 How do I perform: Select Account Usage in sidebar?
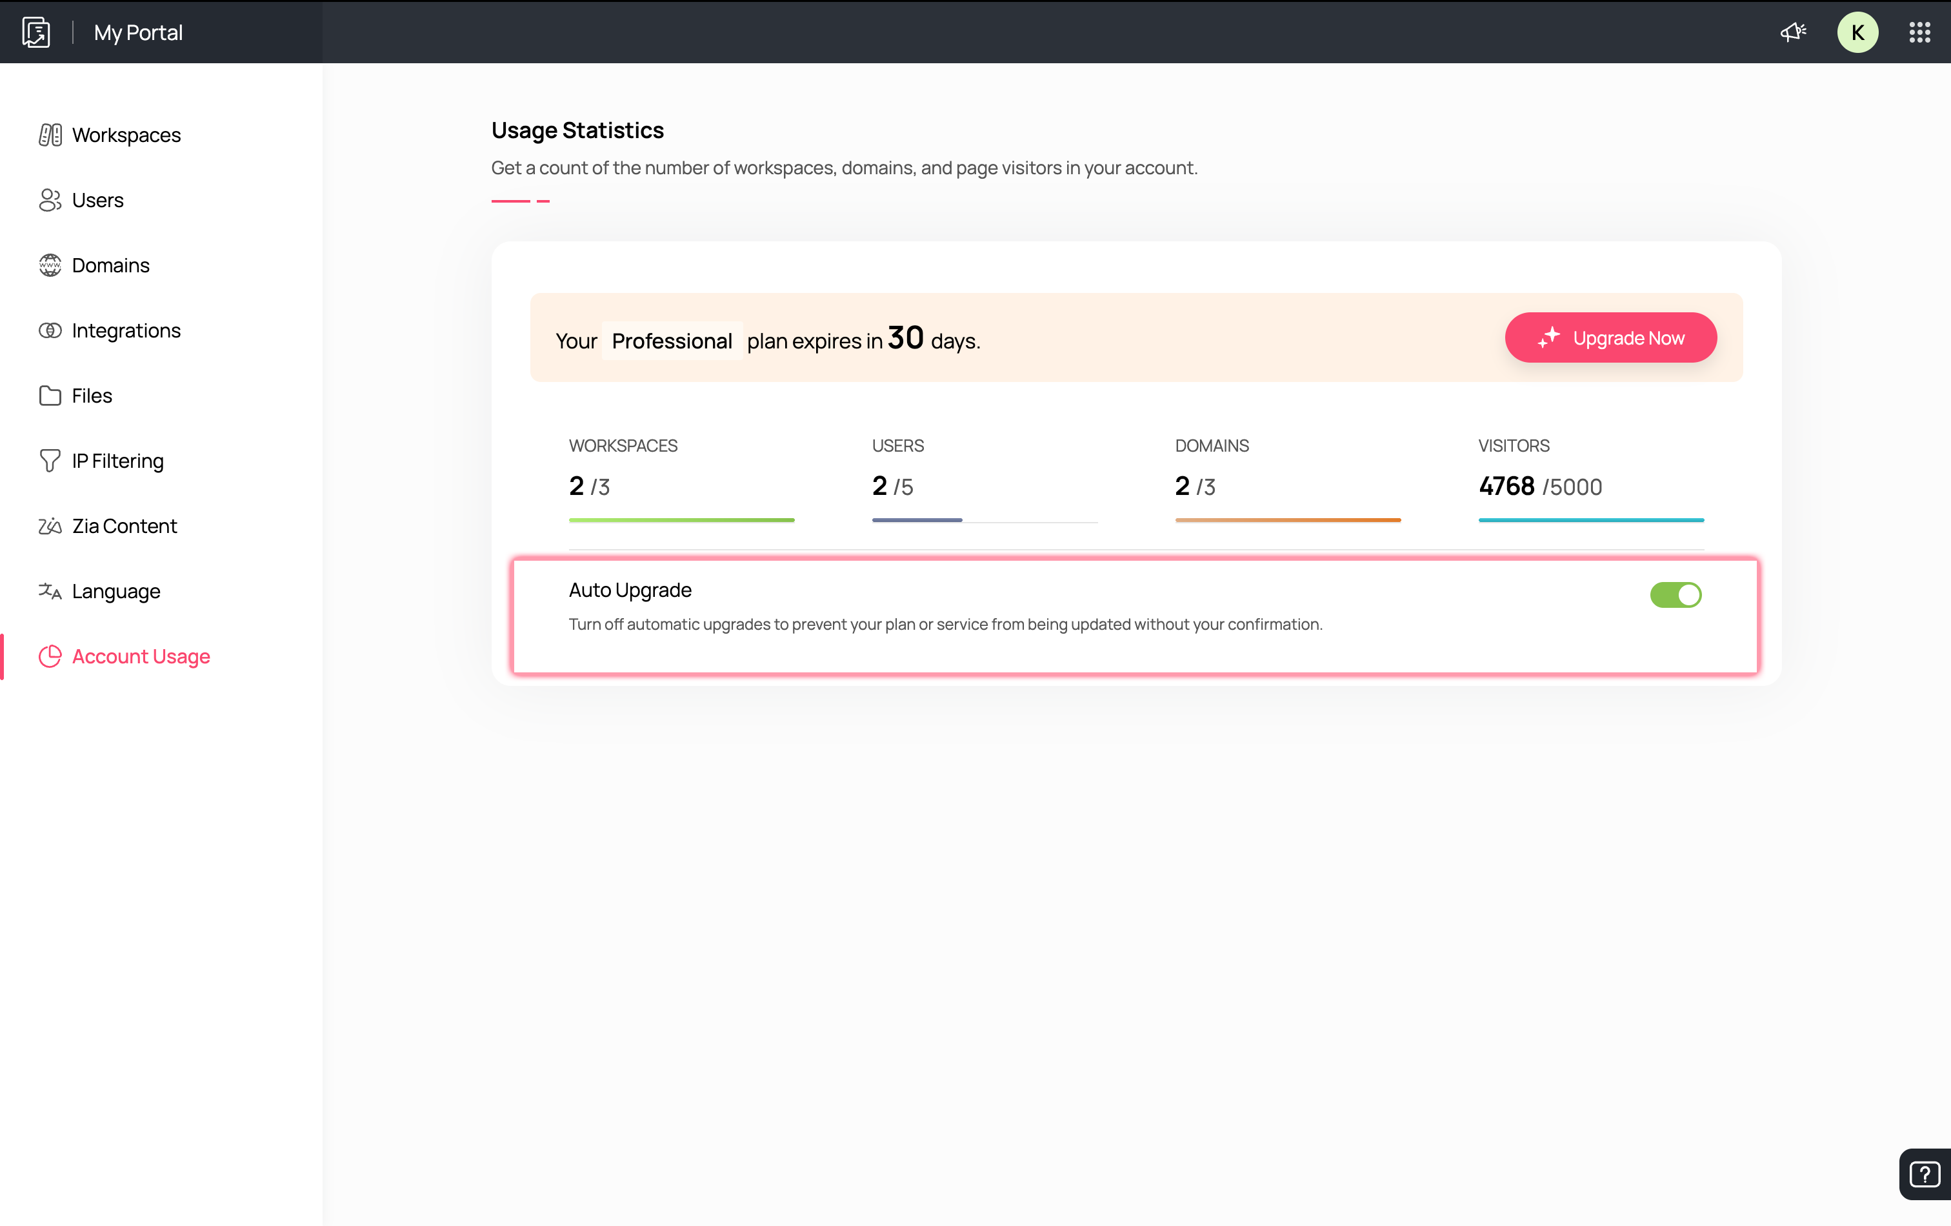pyautogui.click(x=141, y=656)
